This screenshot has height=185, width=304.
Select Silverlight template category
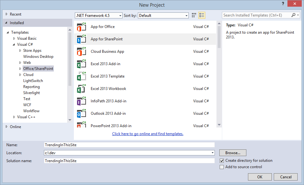coord(32,93)
